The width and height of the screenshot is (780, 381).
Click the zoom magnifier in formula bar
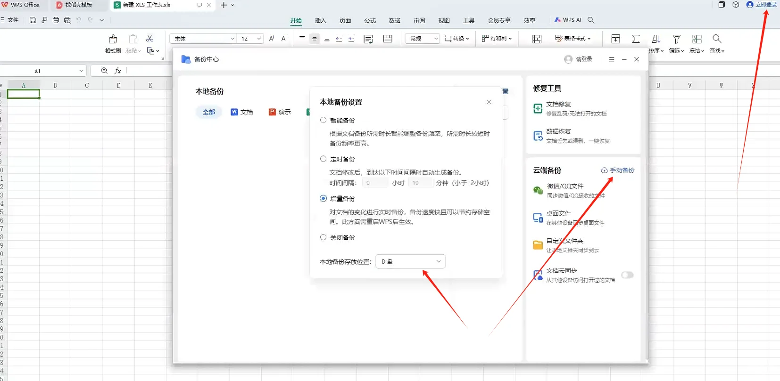click(104, 71)
